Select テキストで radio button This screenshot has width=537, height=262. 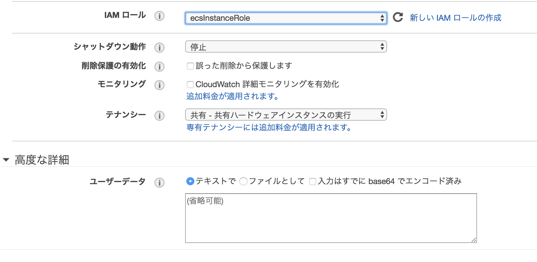click(190, 181)
